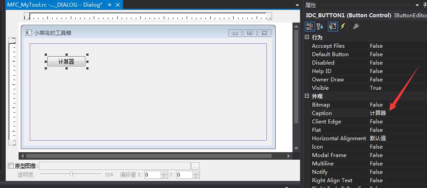Select the Disabled property row
This screenshot has width=427, height=188.
(x=365, y=62)
